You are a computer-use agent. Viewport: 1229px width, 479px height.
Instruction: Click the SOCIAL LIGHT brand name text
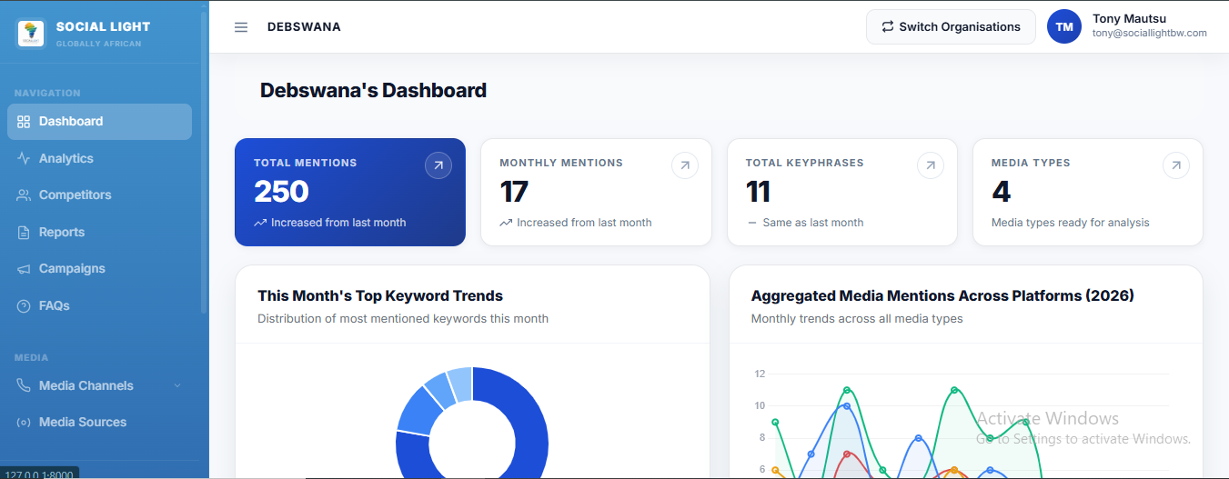click(x=103, y=27)
